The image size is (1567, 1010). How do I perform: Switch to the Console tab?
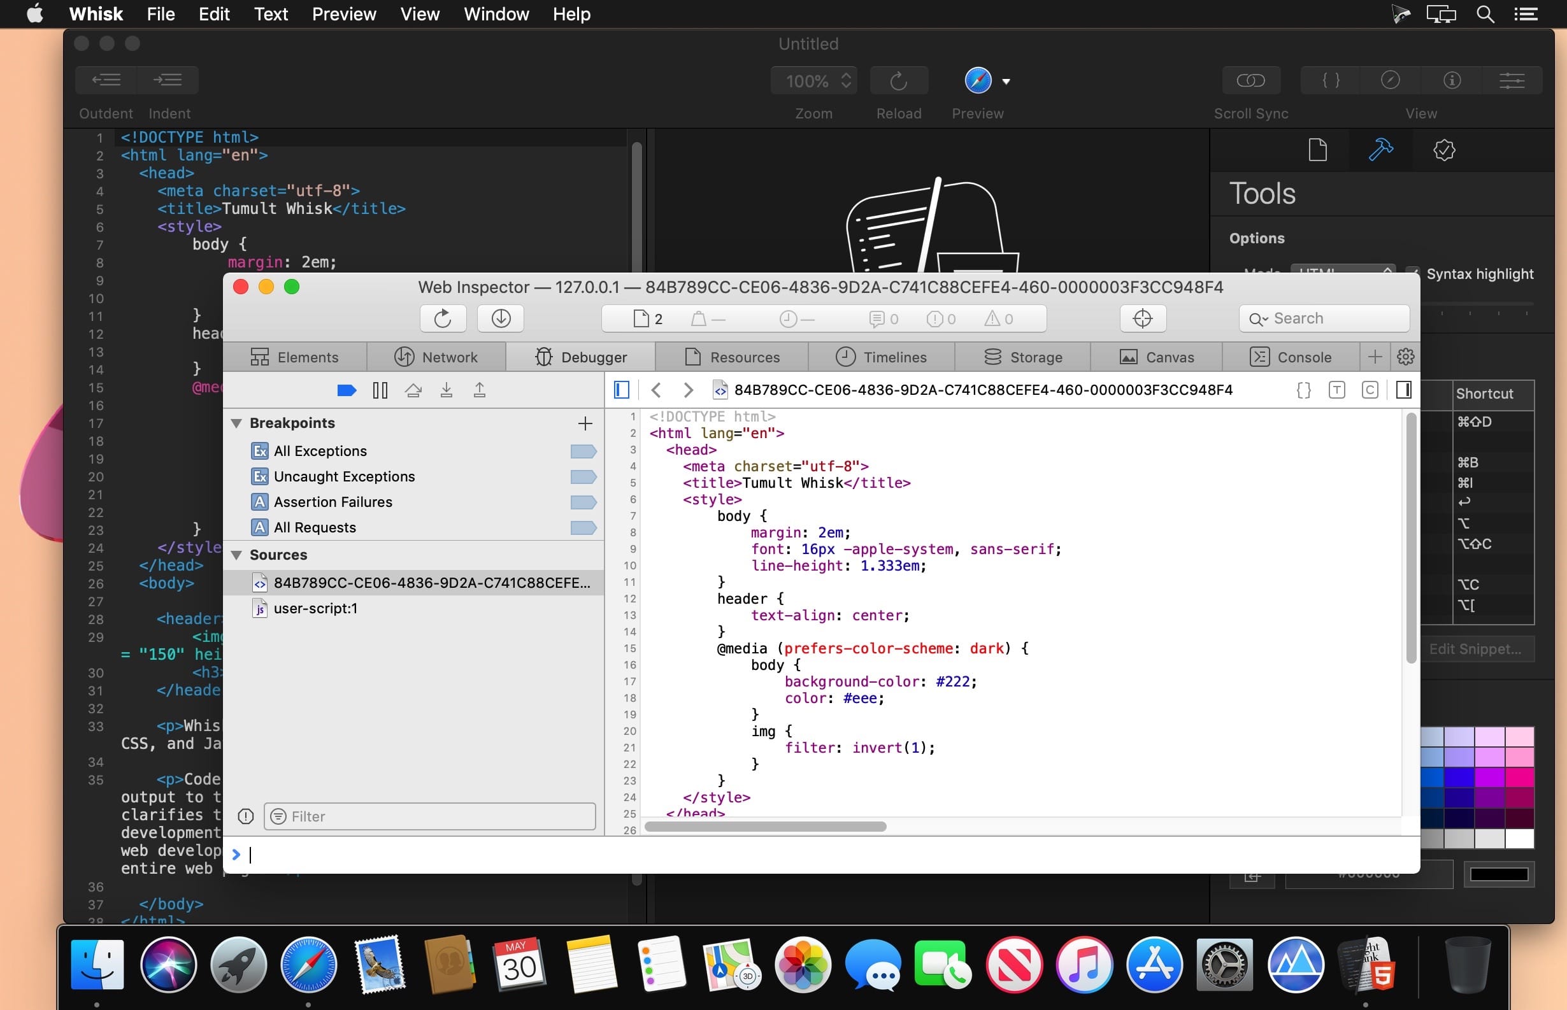1291,357
